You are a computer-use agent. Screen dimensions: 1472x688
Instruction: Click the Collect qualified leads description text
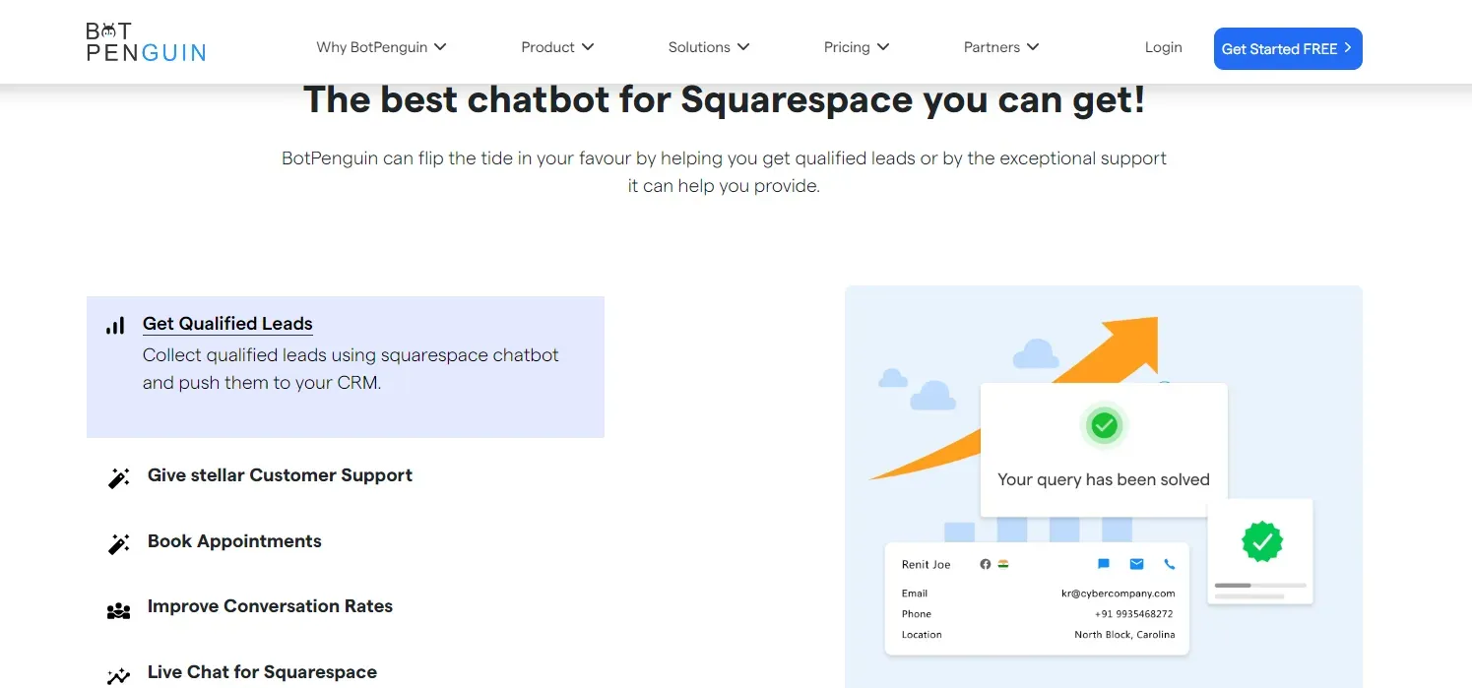(351, 369)
